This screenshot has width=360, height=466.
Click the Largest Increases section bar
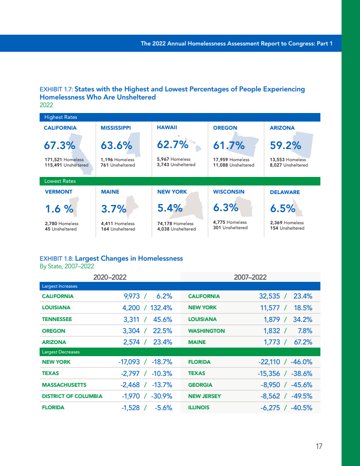tap(180, 286)
